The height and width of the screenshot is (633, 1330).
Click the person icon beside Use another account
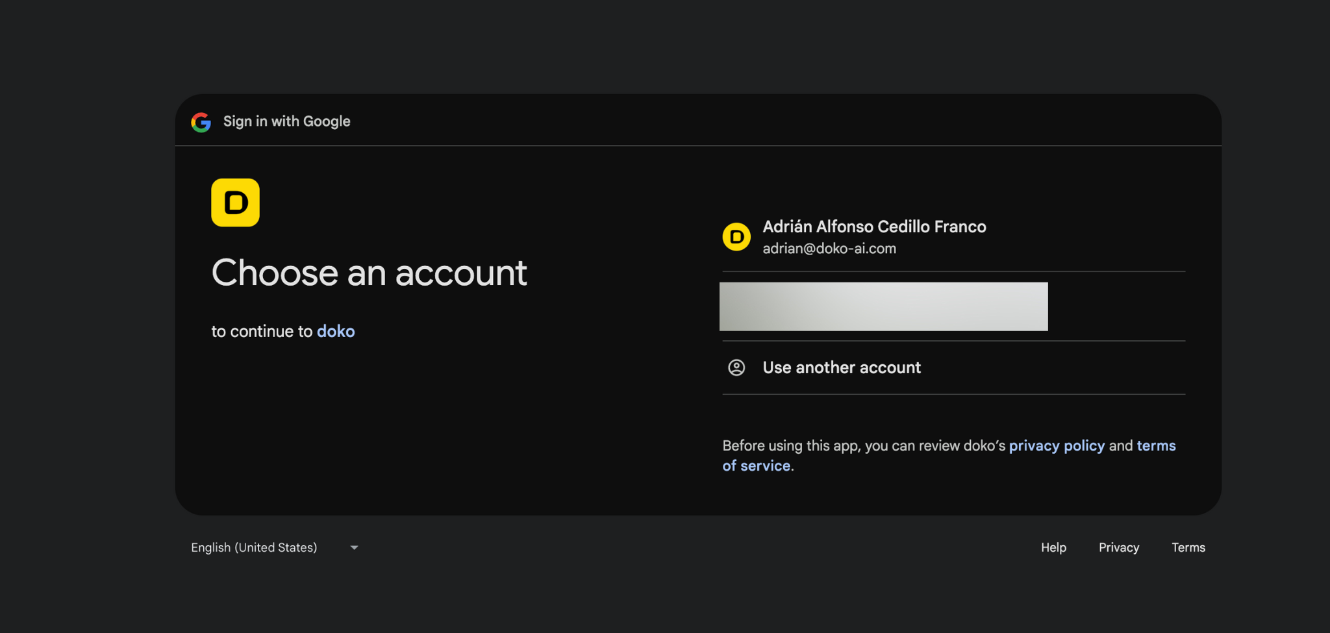[x=736, y=367]
